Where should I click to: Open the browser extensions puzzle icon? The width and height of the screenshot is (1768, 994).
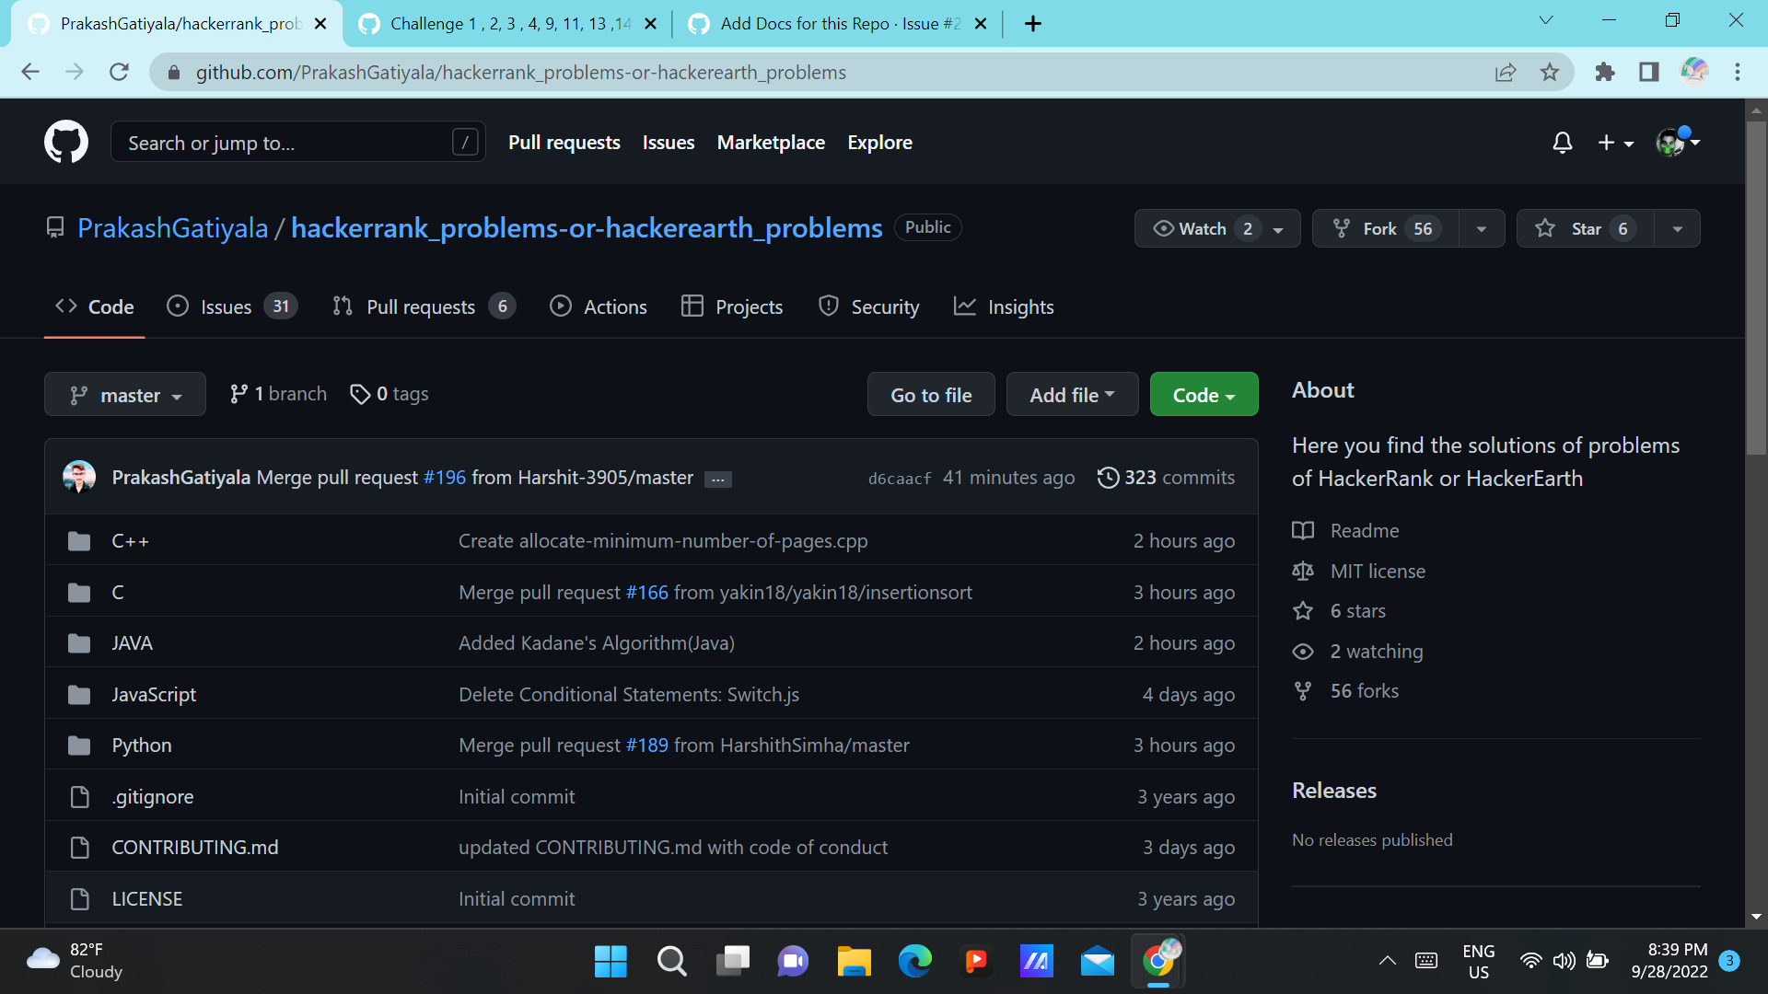click(x=1605, y=72)
